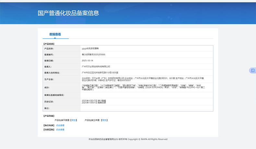Screen dimensions: 256x149
Task: Select the registration number ending in 2025205666
Action: click(x=94, y=55)
